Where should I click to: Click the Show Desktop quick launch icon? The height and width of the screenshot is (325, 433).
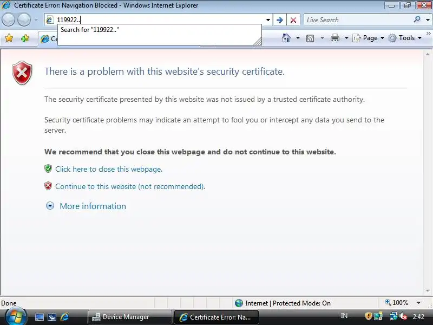39,317
